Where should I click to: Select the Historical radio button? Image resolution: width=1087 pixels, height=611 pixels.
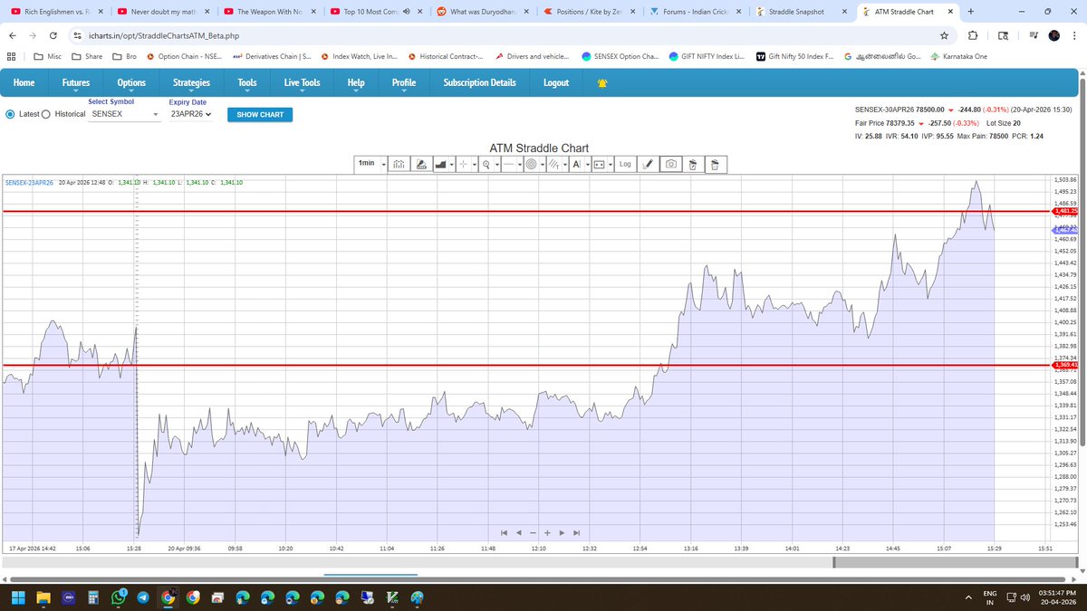[x=46, y=114]
